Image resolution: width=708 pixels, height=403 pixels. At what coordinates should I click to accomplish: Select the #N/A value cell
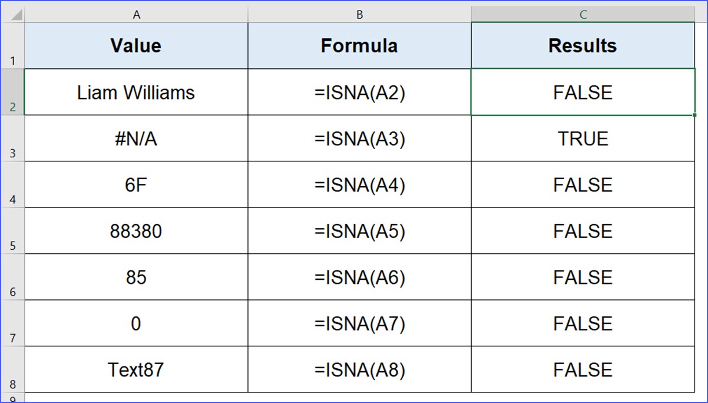[136, 138]
